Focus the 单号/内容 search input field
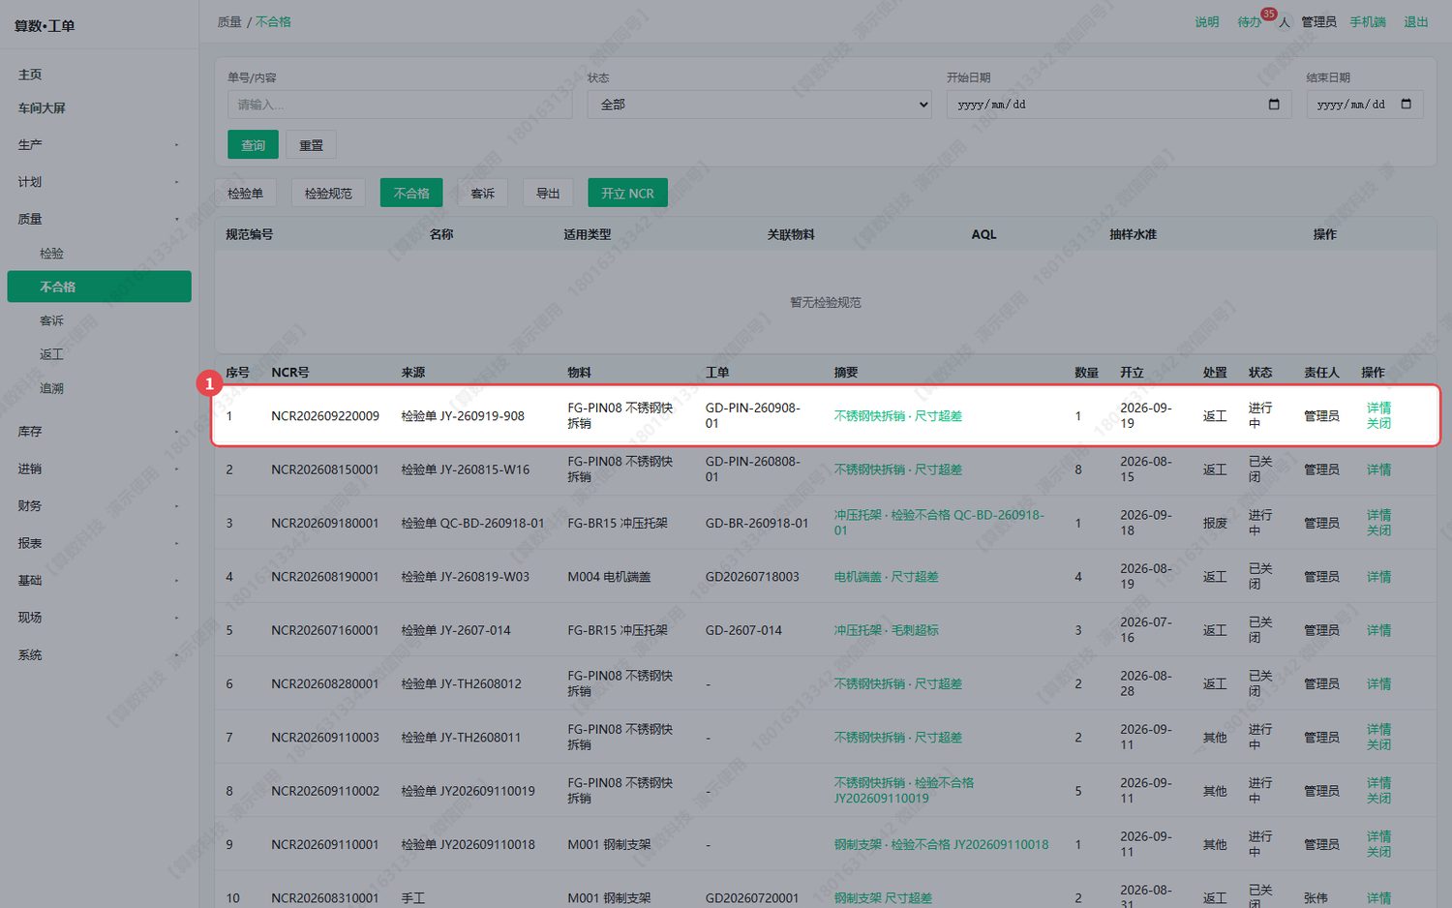Image resolution: width=1452 pixels, height=908 pixels. [x=400, y=105]
